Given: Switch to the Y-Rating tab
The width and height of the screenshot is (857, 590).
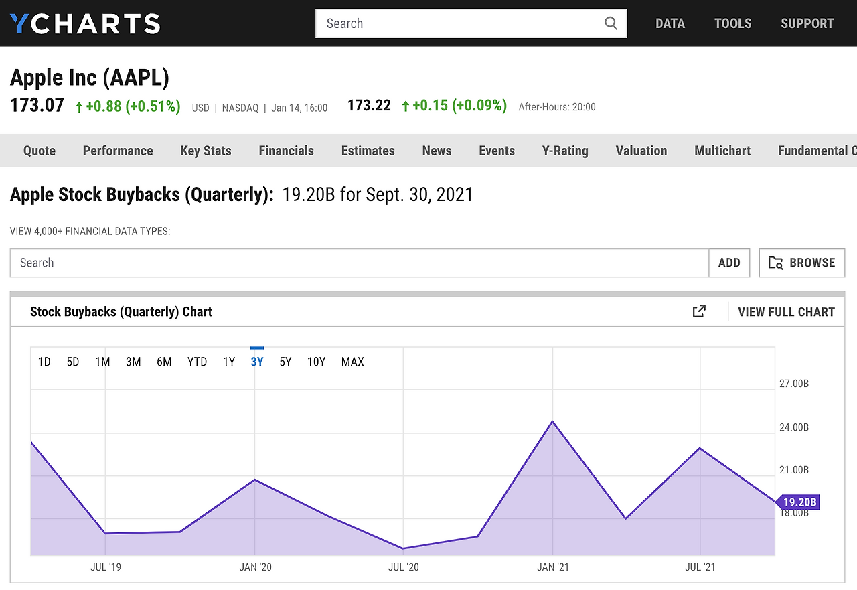Looking at the screenshot, I should [x=565, y=151].
